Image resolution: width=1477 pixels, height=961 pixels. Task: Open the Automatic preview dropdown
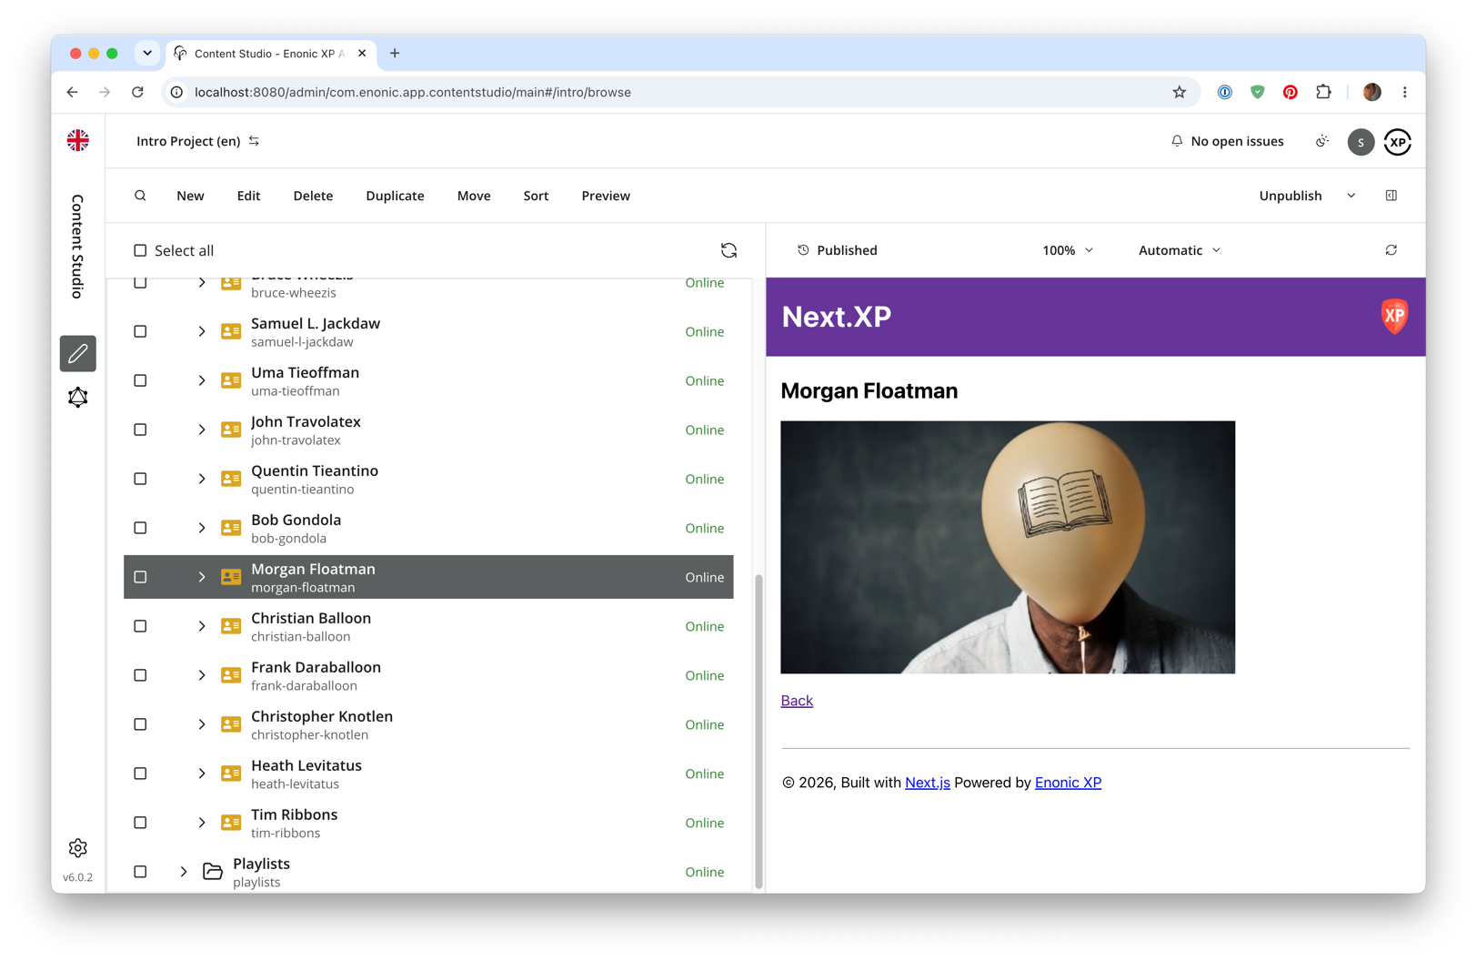1180,250
